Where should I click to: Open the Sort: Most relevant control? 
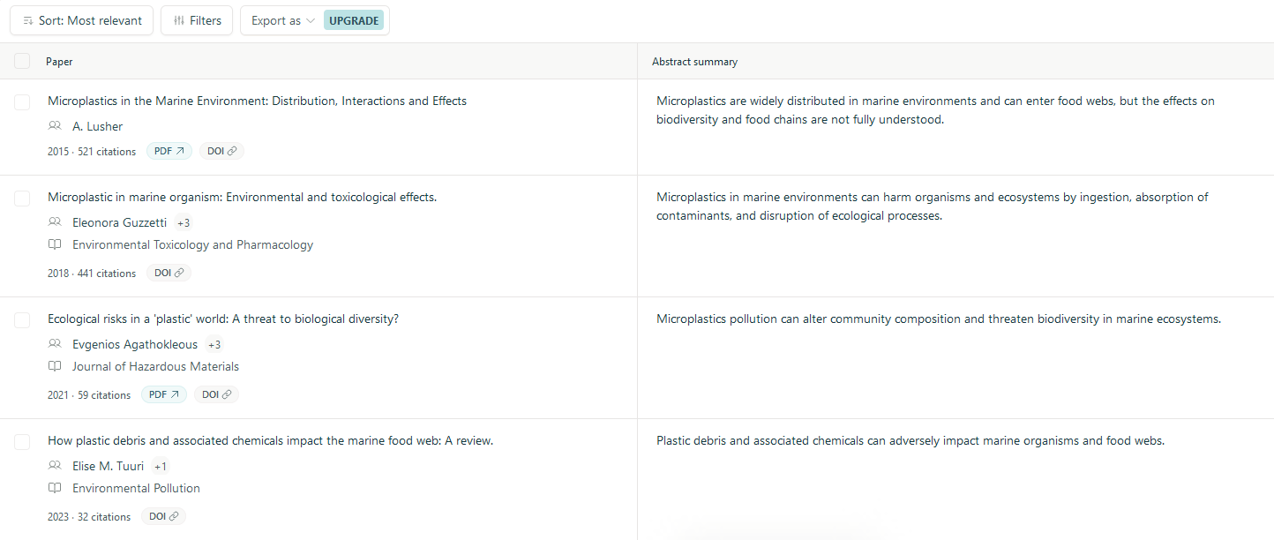point(81,20)
